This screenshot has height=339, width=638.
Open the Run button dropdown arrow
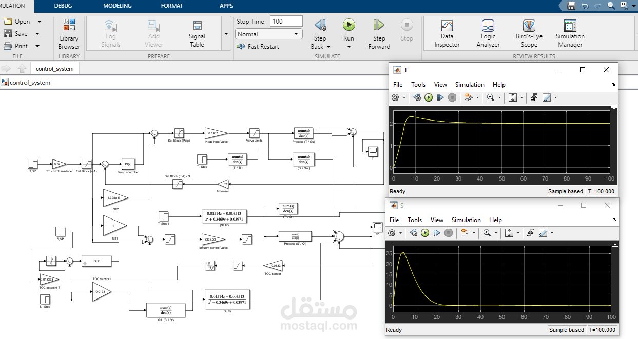(349, 47)
